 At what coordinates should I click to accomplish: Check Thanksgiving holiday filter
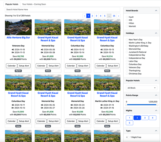coord(127,70)
